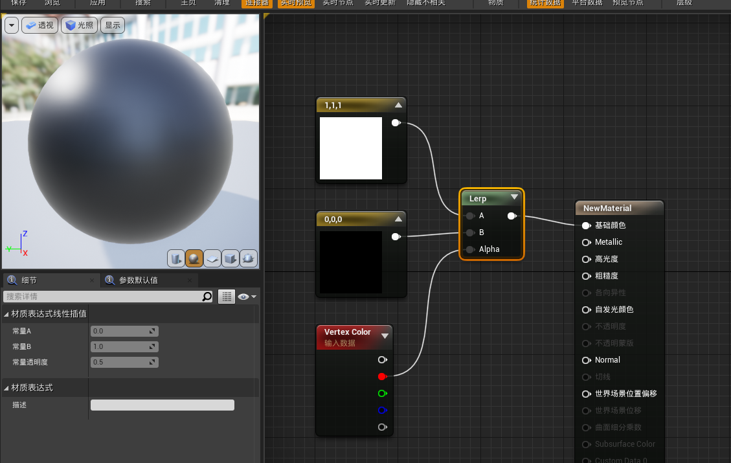Image resolution: width=731 pixels, height=463 pixels.
Task: Click the Lerp node A input pin
Action: (x=470, y=216)
